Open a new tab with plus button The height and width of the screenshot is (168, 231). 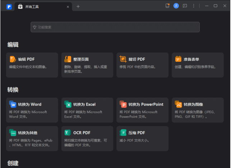[x=78, y=6]
